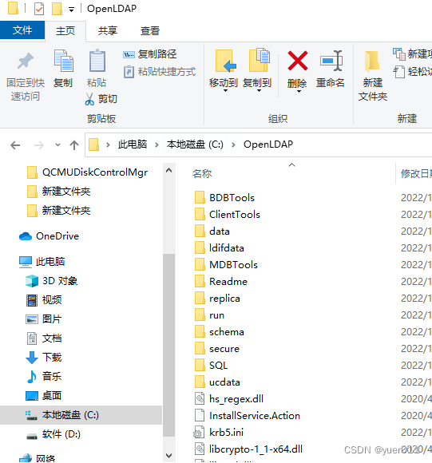This screenshot has width=432, height=463.
Task: Open the Quick Access Toolbar customize dropdown
Action: (71, 10)
